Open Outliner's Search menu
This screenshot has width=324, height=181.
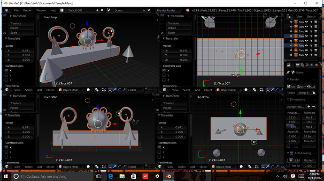point(311,16)
